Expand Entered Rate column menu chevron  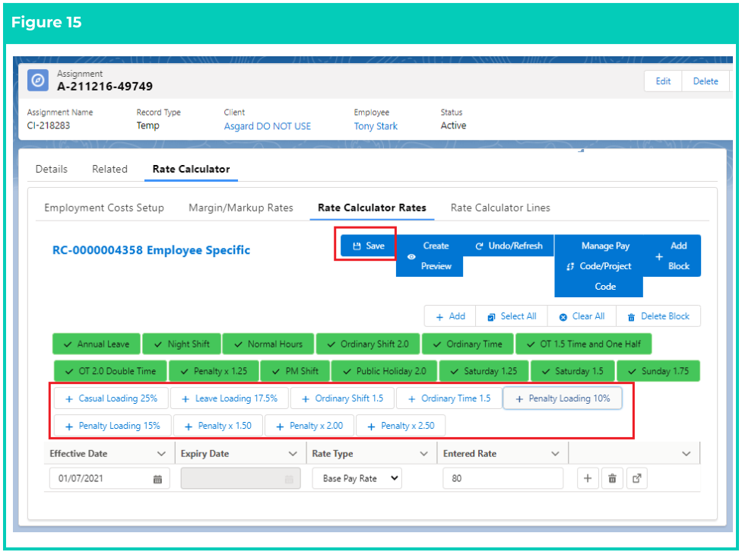coord(555,453)
